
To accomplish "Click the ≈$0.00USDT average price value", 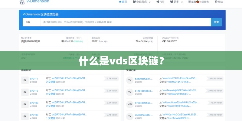I will click(x=169, y=41).
